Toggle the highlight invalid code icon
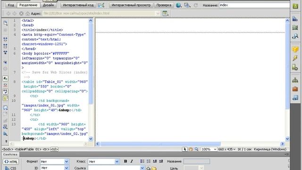 click(5, 85)
